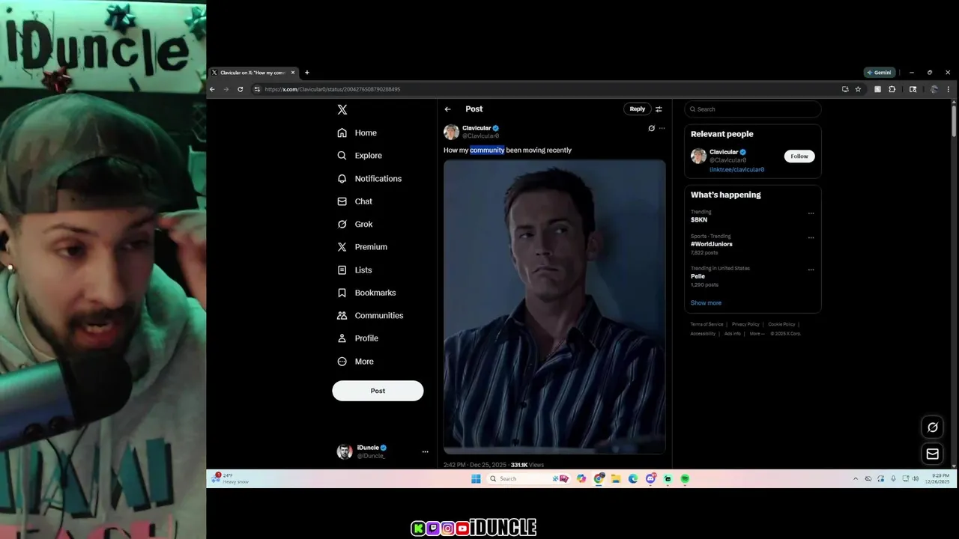Screen dimensions: 959x539
Task: Open Chrome three-dot menu
Action: click(949, 89)
